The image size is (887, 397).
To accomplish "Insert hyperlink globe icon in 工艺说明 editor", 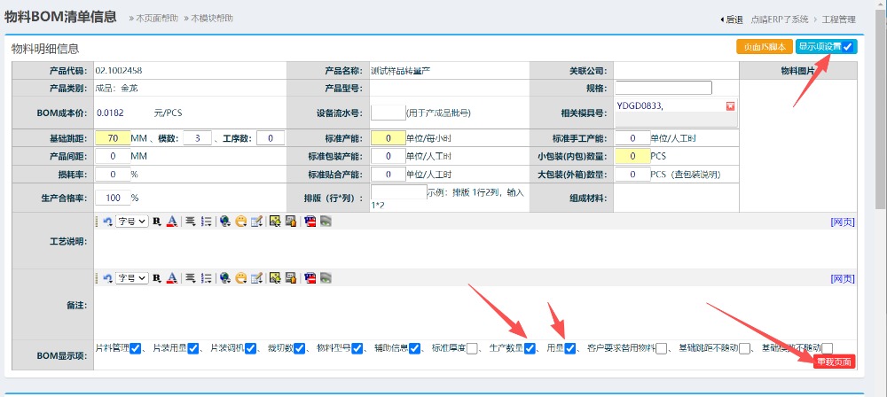I will [x=225, y=222].
